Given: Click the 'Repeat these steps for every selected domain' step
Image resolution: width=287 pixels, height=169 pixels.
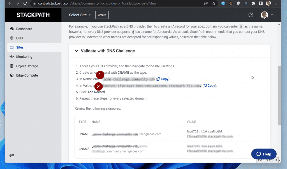Looking at the screenshot, I should tap(113, 98).
